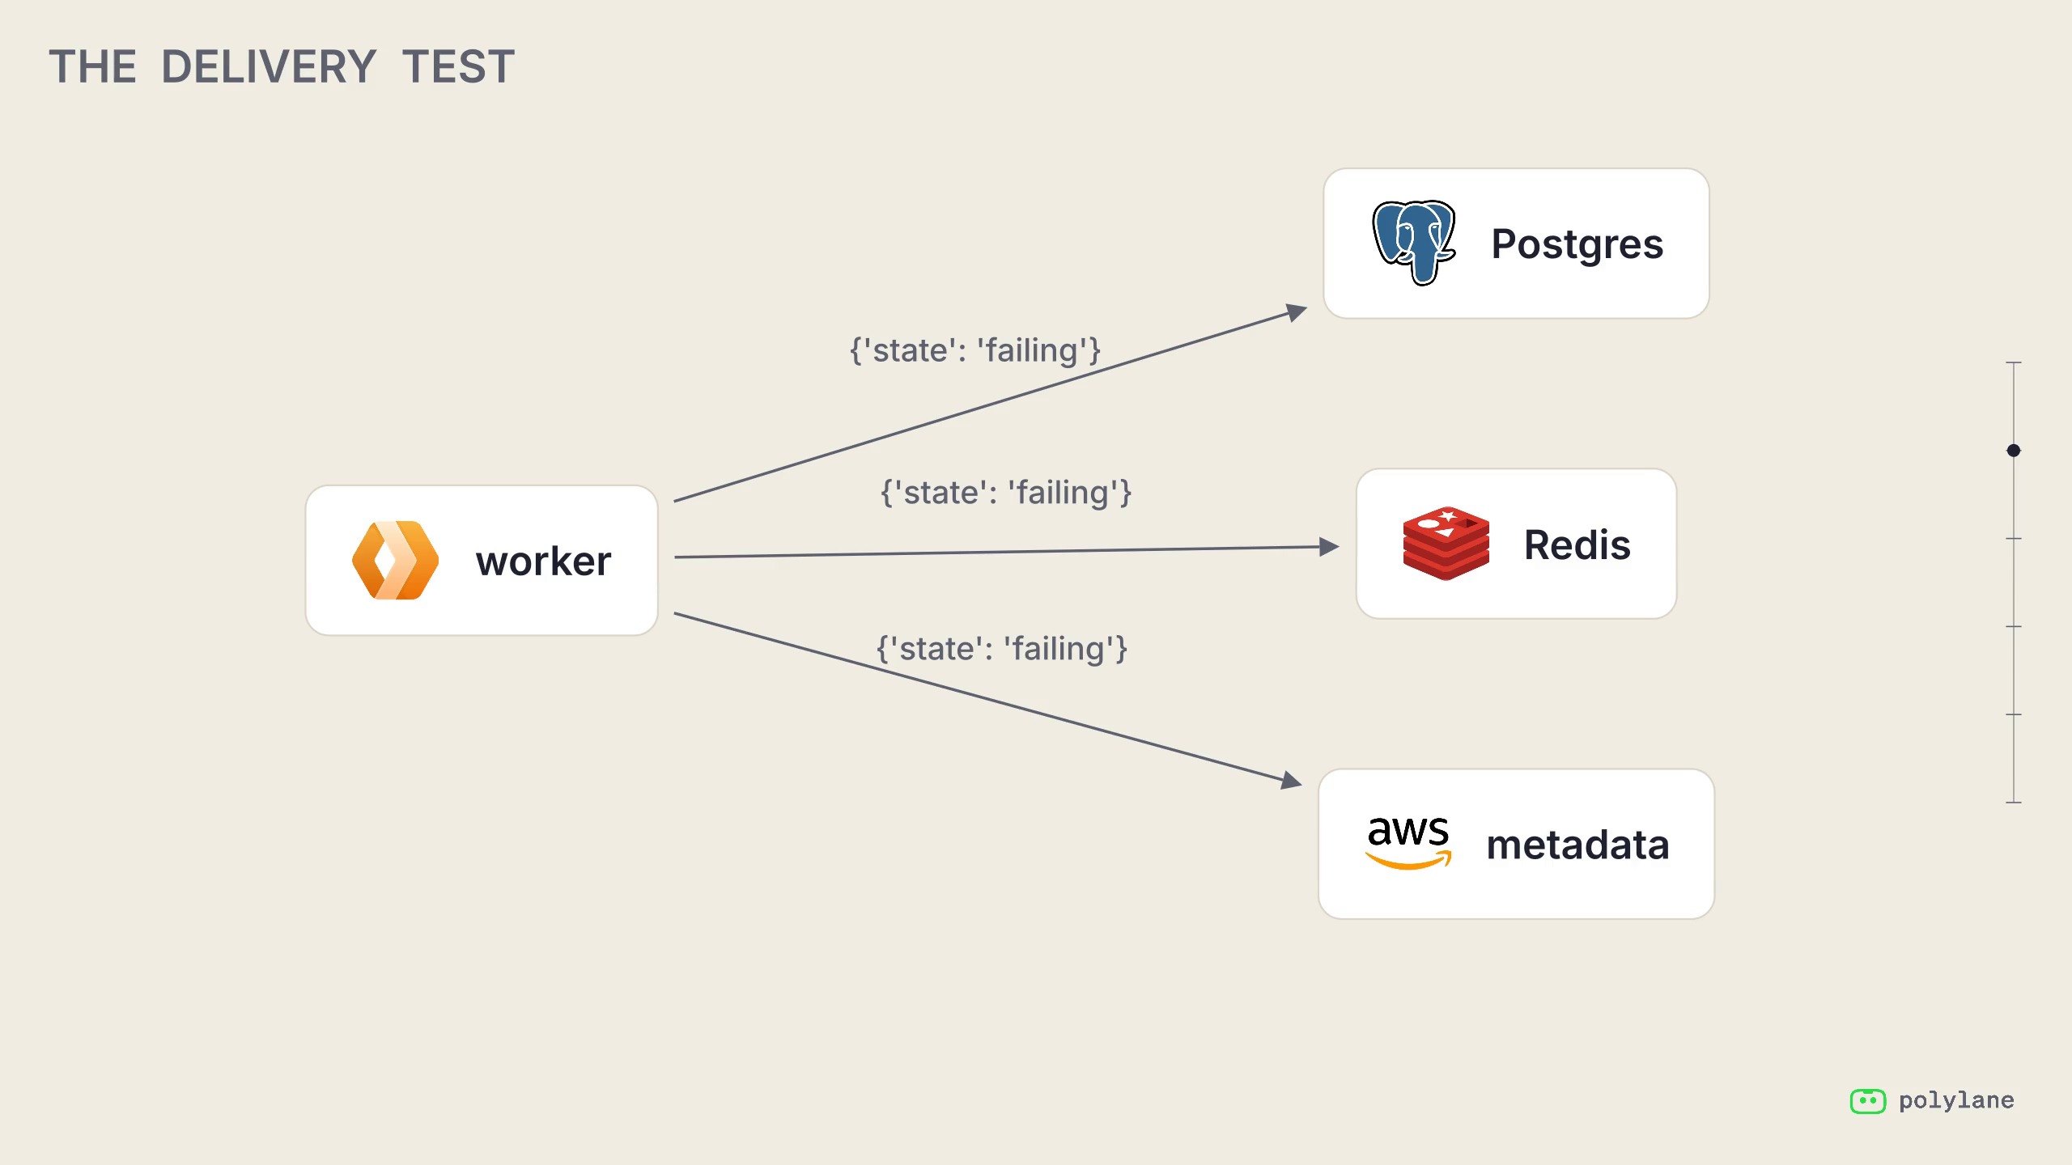Viewport: 2072px width, 1165px height.
Task: Click the filled dot on timeline
Action: 2014,451
